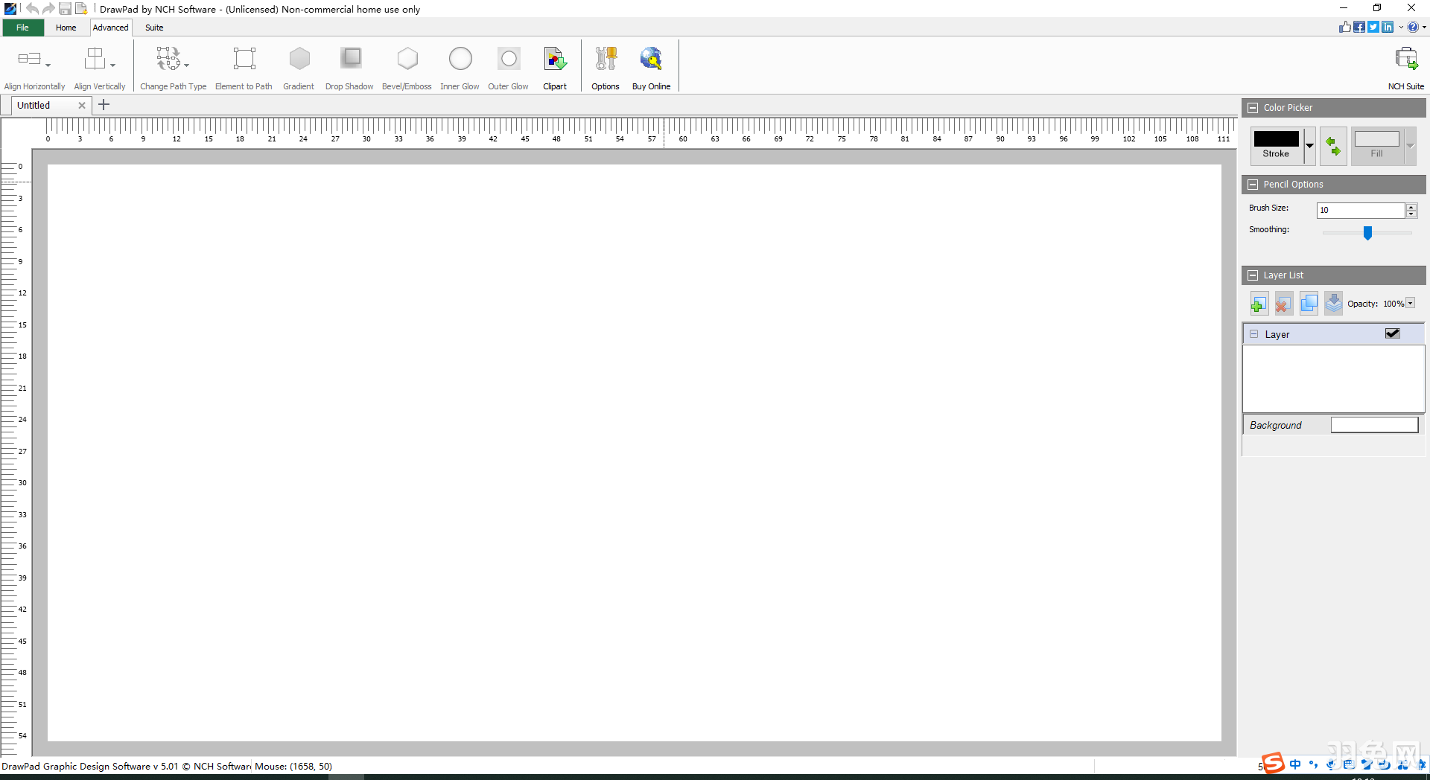The width and height of the screenshot is (1430, 780).
Task: Open the Options settings
Action: pyautogui.click(x=606, y=65)
